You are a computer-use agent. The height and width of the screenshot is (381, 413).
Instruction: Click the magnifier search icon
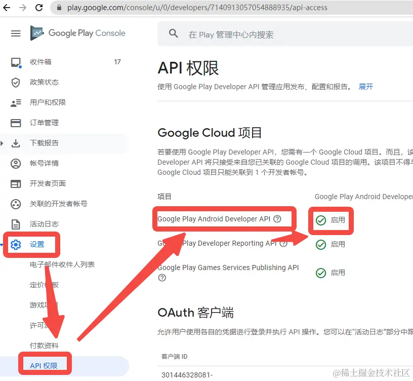(x=173, y=33)
